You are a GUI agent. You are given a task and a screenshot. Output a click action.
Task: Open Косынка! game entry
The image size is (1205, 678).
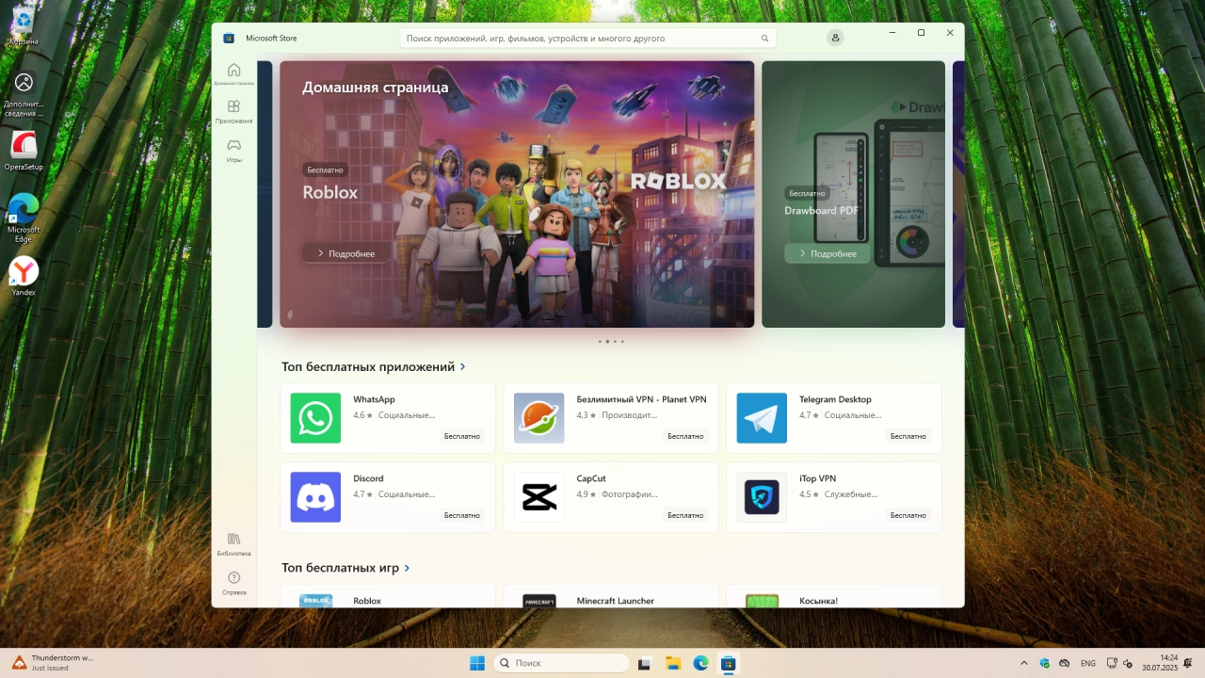click(834, 596)
